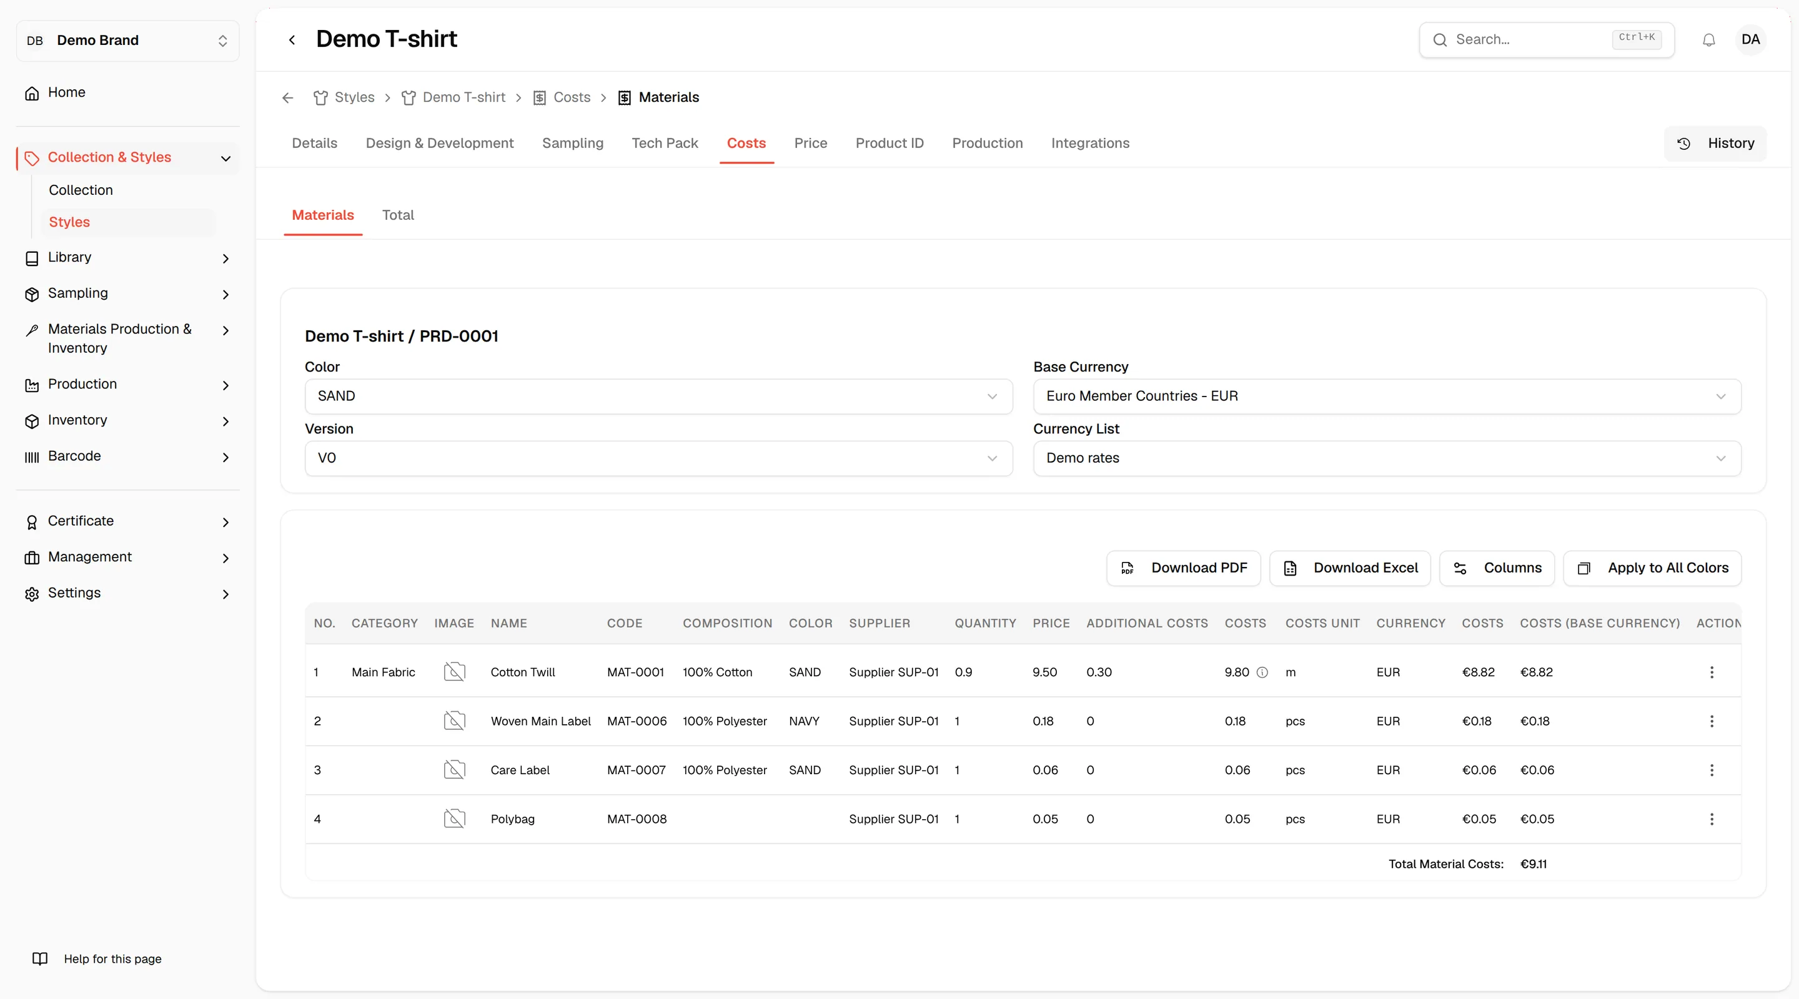The width and height of the screenshot is (1799, 999).
Task: Open the Demo Brand workspace switcher
Action: point(128,41)
